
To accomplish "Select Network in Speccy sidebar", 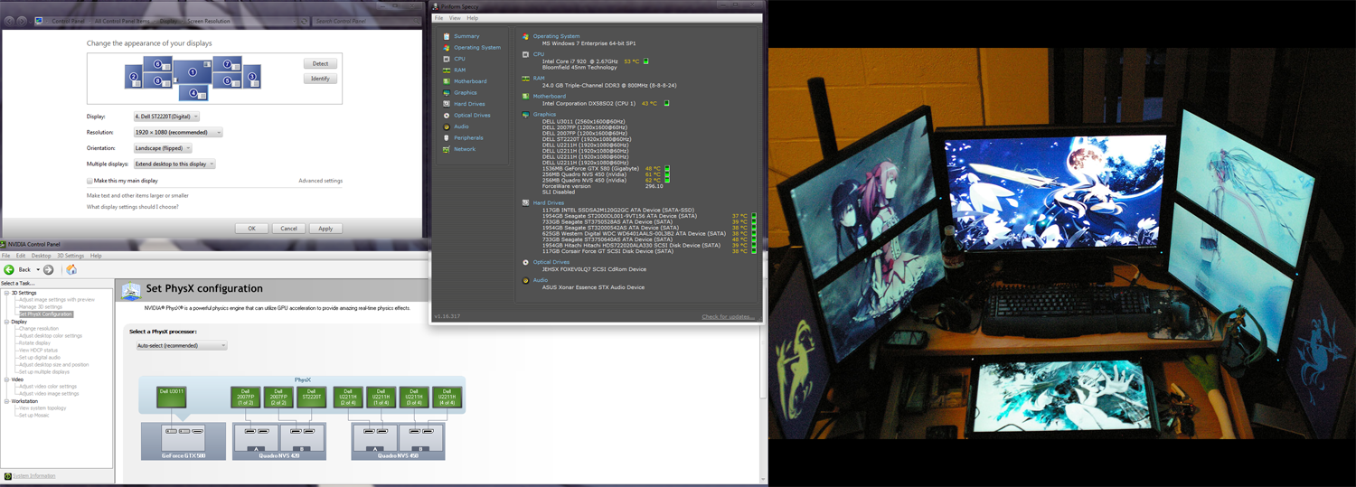I will click(464, 149).
